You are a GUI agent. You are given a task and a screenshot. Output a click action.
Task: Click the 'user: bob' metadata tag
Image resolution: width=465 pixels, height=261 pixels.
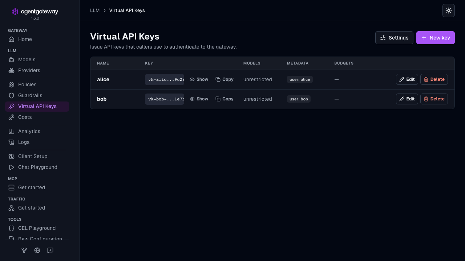(x=299, y=99)
